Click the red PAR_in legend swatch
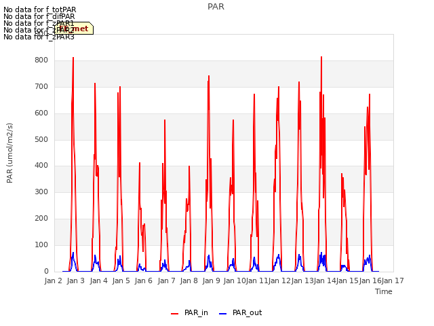The width and height of the screenshot is (434, 326). coord(175,314)
